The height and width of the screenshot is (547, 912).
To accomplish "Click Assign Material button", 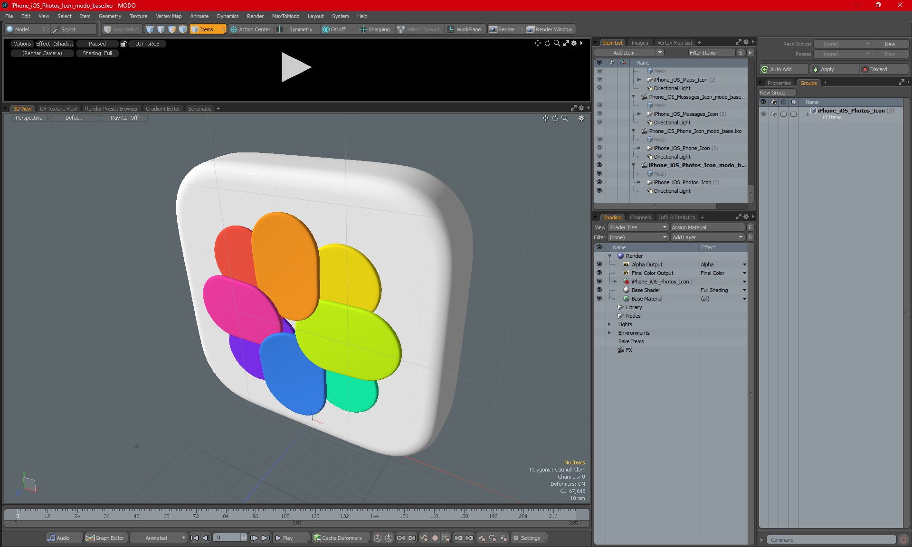I will point(708,227).
